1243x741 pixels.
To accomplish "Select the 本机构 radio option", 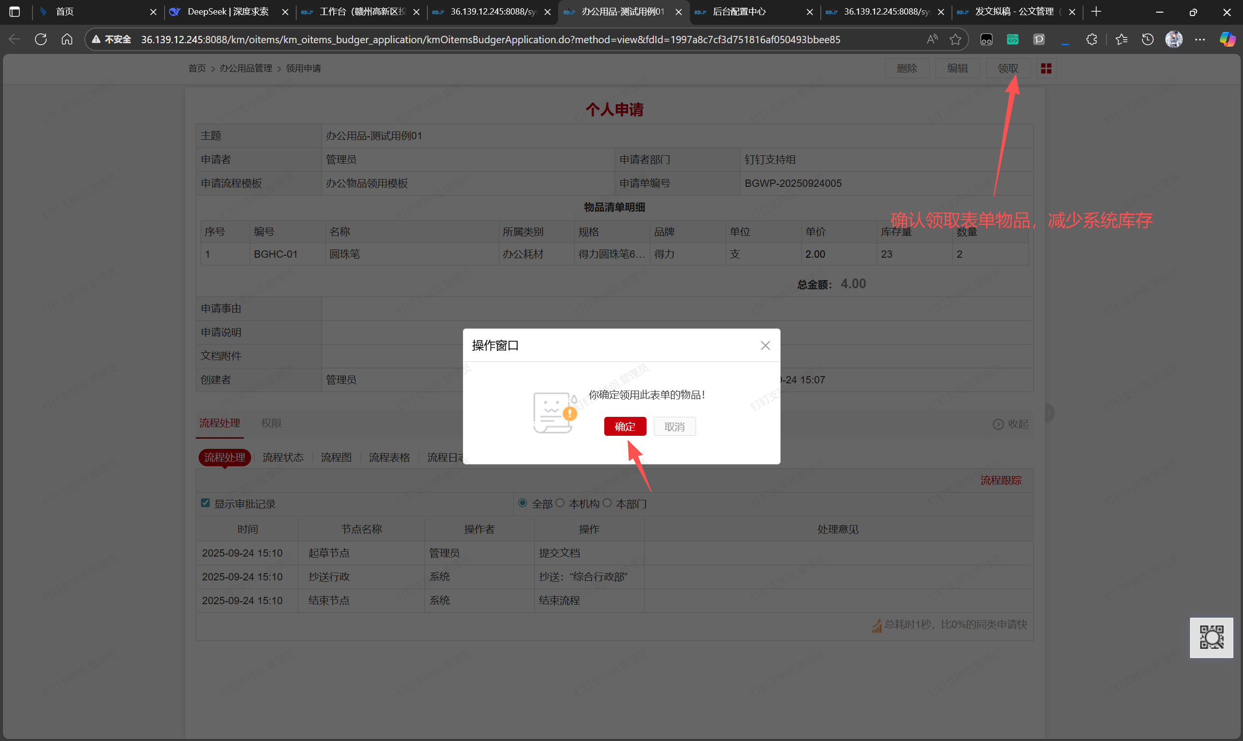I will point(560,503).
